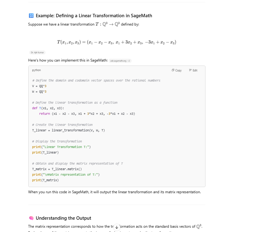255x232 pixels.
Task: Click the "V = QQ^3" code line
Action: coord(37,86)
